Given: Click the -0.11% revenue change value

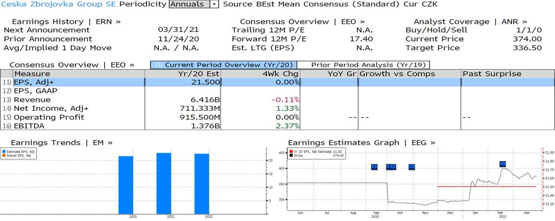Looking at the screenshot, I should click(x=285, y=99).
